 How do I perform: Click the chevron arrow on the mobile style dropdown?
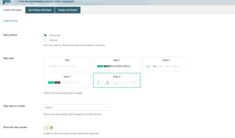click(x=108, y=107)
